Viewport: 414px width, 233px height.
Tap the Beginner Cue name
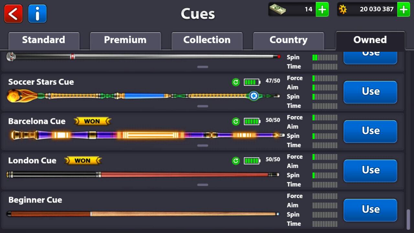click(x=35, y=200)
